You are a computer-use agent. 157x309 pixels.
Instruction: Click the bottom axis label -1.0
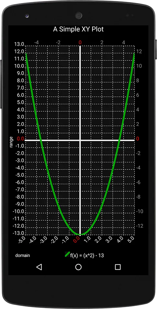pyautogui.click(x=66, y=240)
